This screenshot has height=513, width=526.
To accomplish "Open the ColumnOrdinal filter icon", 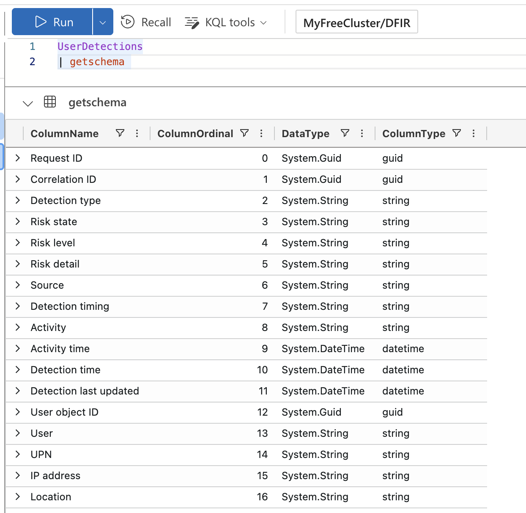I will click(244, 133).
